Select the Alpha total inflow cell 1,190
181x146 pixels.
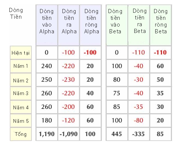point(47,134)
